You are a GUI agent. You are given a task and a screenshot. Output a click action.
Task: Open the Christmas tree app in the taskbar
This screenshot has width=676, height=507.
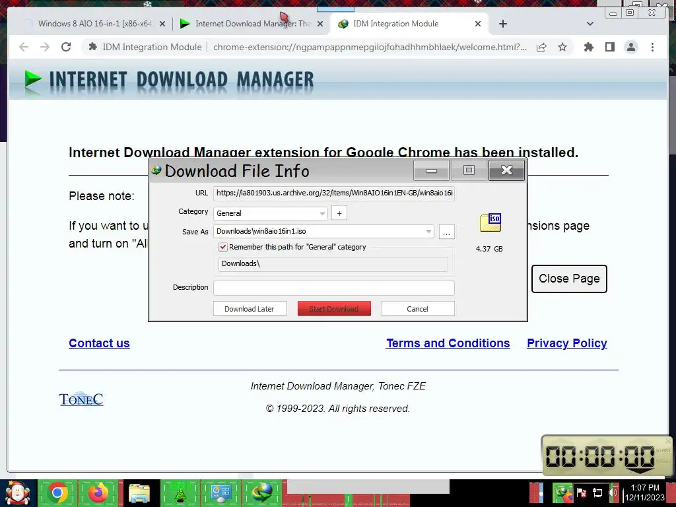[x=180, y=493]
